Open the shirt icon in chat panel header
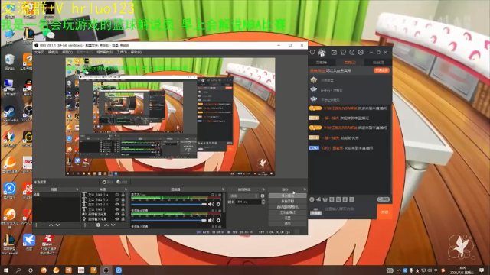This screenshot has height=275, width=490. tap(343, 53)
